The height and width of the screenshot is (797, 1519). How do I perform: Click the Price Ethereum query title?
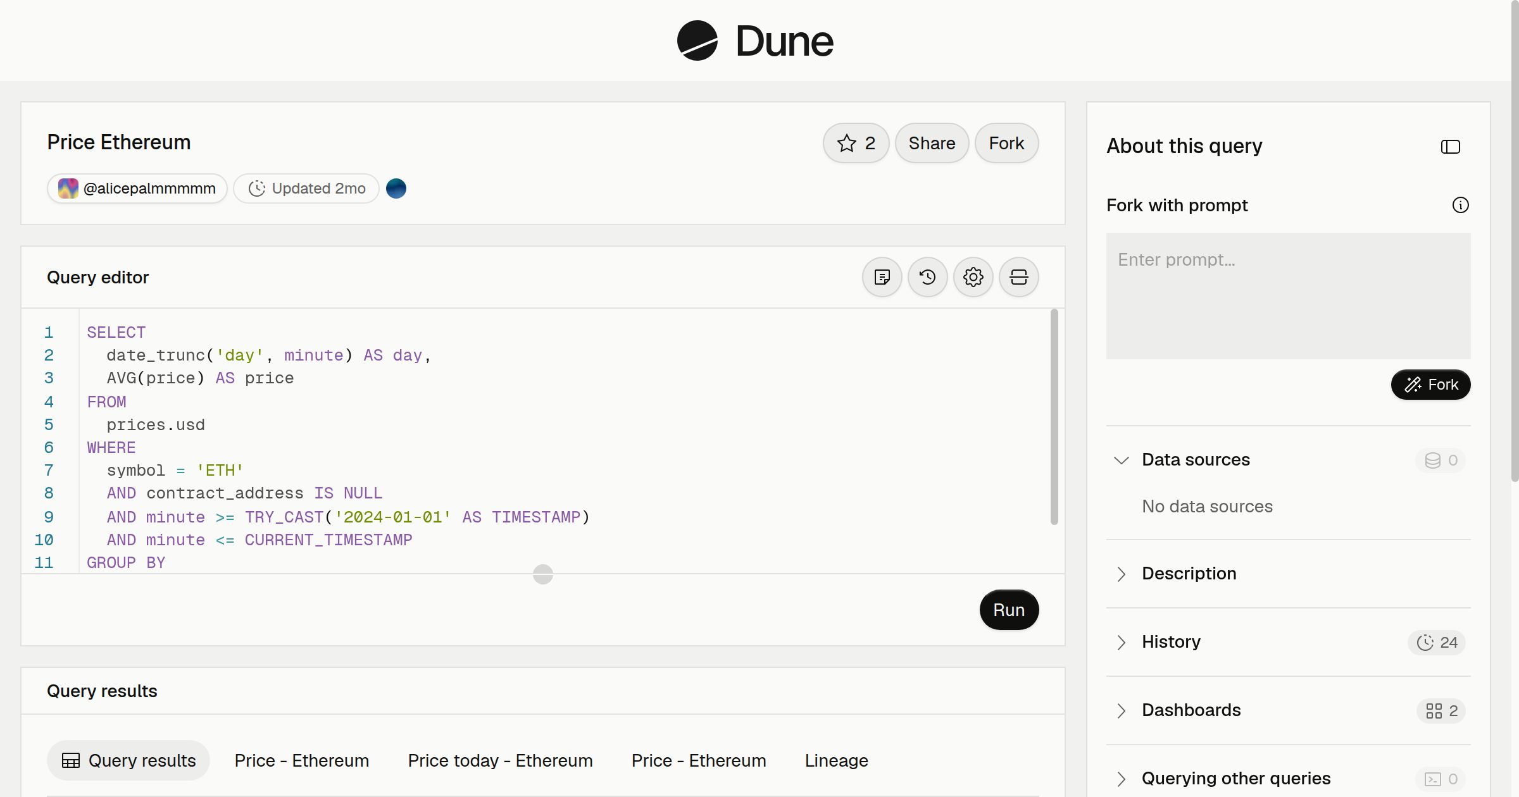point(119,142)
